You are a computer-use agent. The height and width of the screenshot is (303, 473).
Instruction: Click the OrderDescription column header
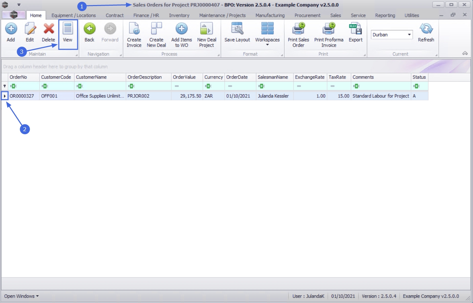point(148,77)
